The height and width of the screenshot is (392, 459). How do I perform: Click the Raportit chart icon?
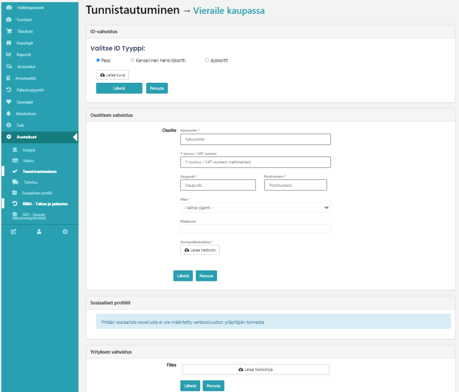(9, 55)
